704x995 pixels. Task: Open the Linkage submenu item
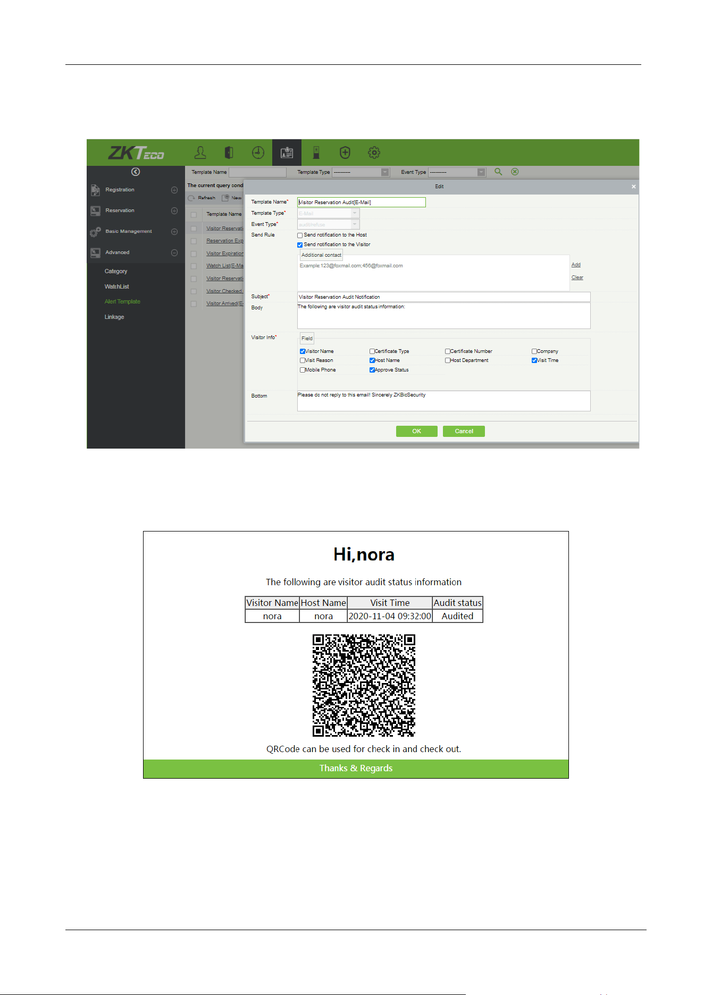coord(114,317)
